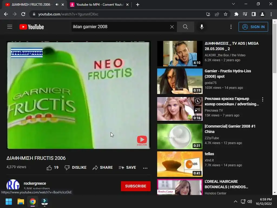Clear the search query with X icon
This screenshot has width=277, height=208.
click(x=172, y=27)
